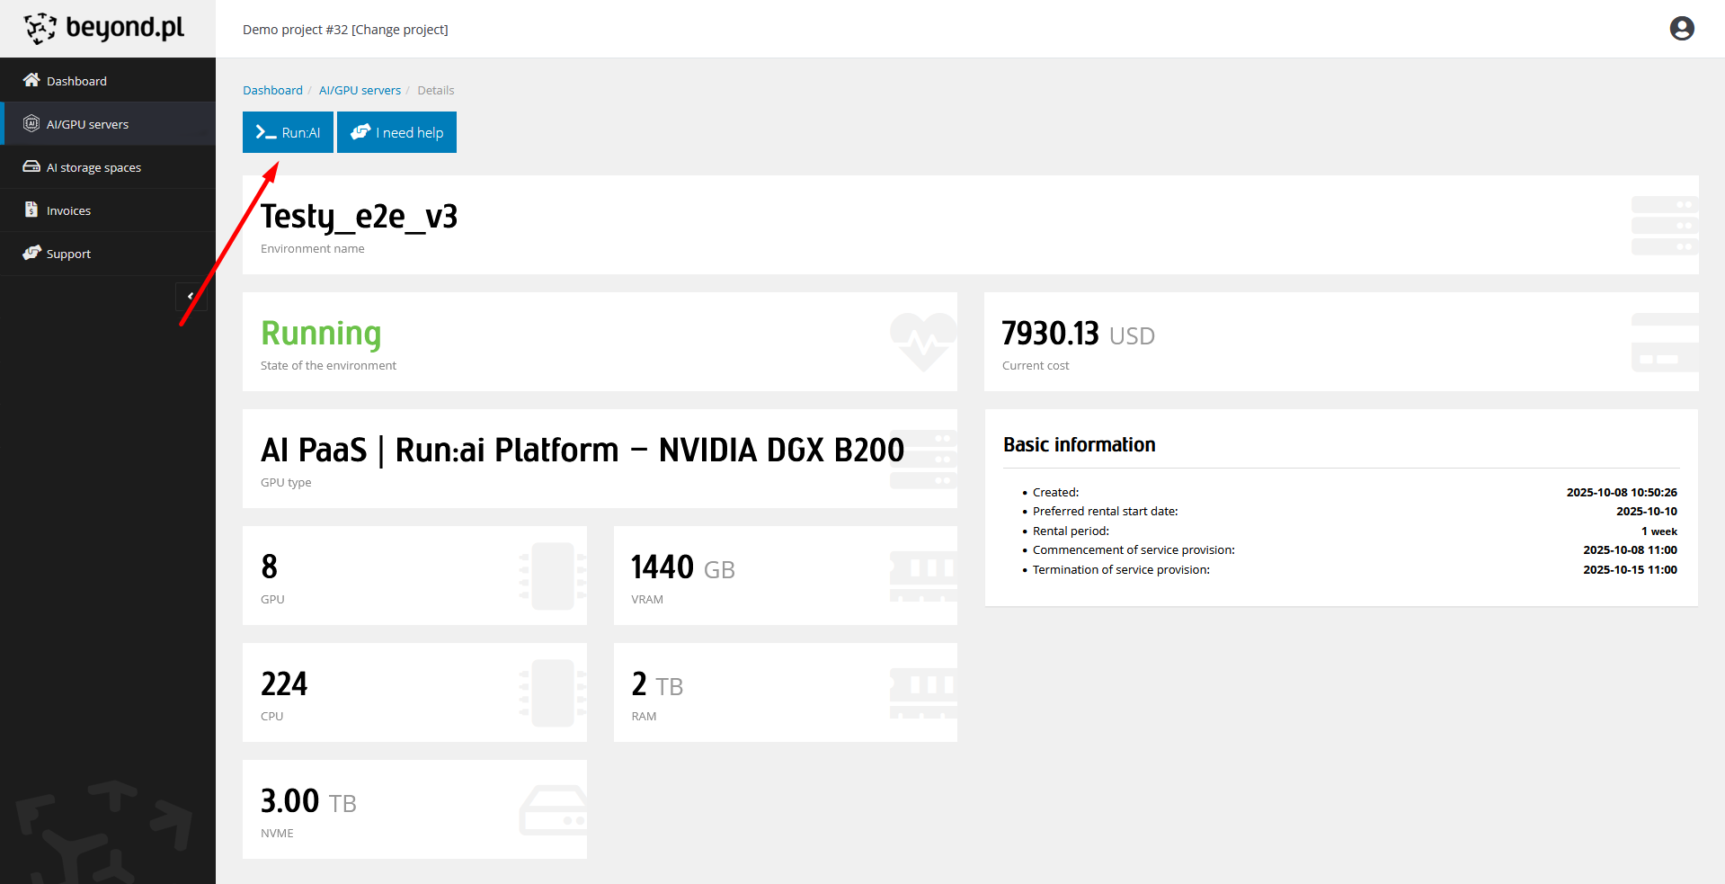Click the 8 GPU count value
This screenshot has height=884, width=1725.
[x=269, y=567]
